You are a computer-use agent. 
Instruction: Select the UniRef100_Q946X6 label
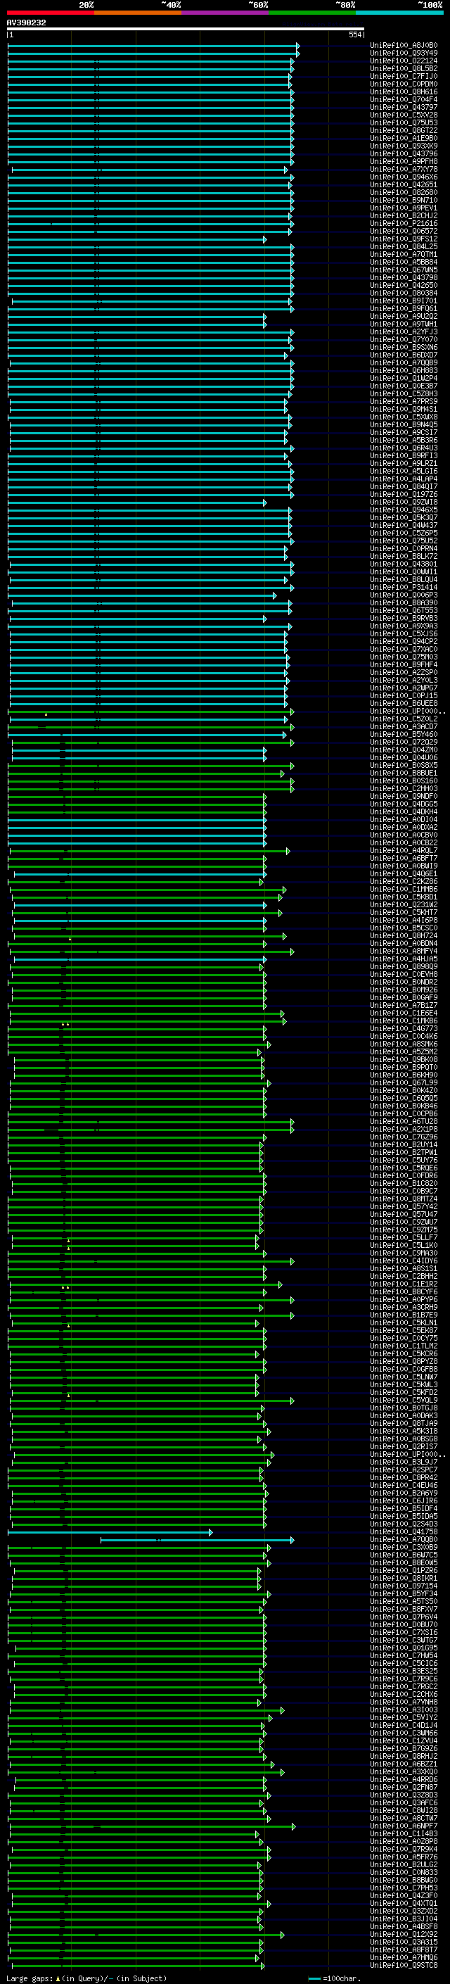(404, 177)
